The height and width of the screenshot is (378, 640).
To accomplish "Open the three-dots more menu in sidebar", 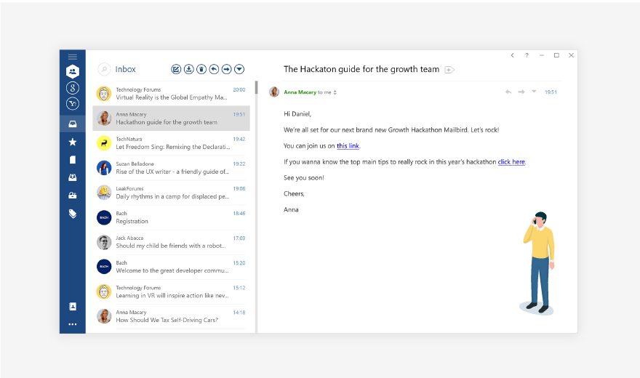I will point(72,324).
